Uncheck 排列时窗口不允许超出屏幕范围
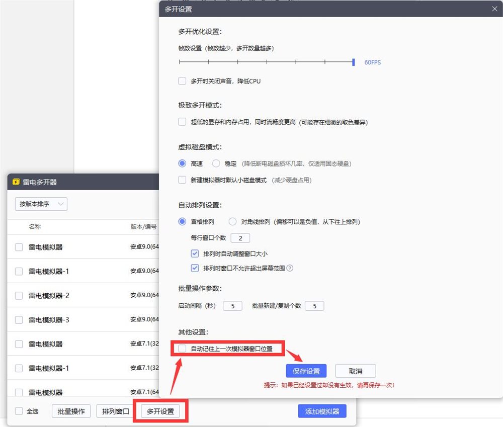 [195, 268]
